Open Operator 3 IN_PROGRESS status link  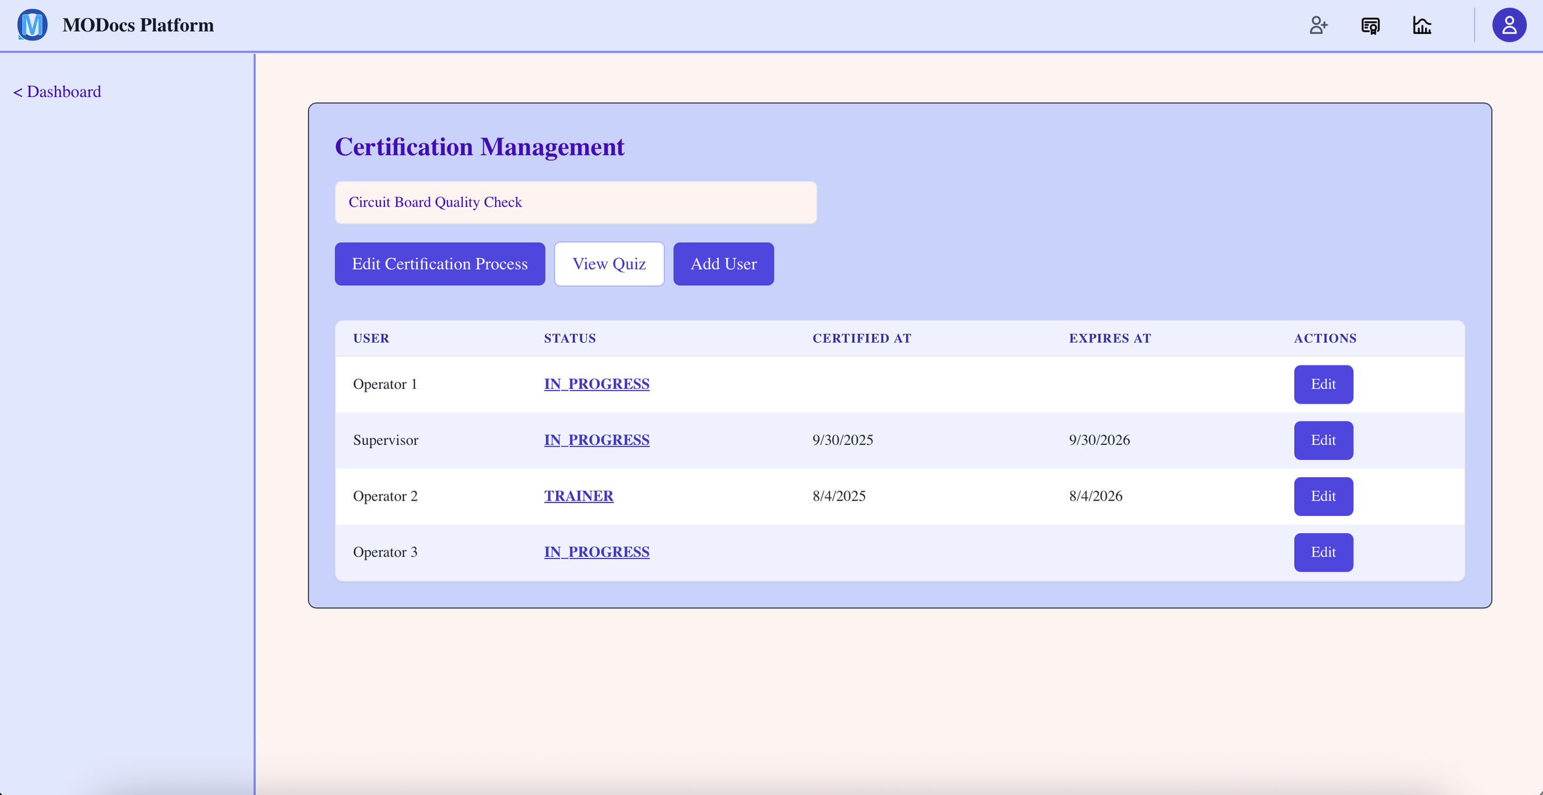point(596,552)
